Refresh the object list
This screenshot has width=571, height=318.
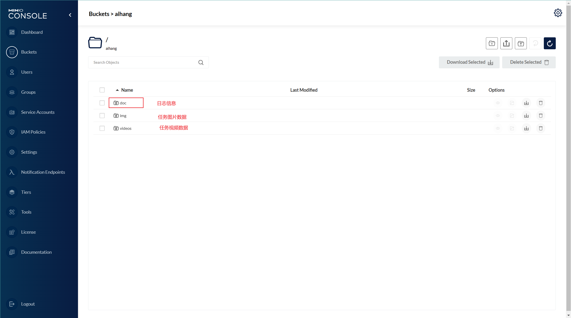point(550,43)
